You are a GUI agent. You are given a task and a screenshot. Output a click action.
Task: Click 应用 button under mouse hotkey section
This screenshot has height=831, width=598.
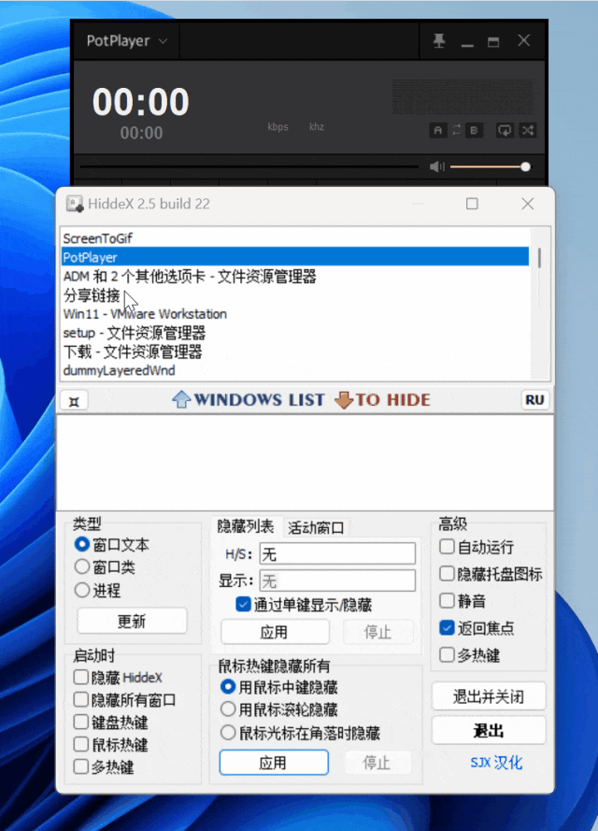274,763
